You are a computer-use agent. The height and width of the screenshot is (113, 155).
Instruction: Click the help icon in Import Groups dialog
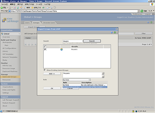point(112,33)
